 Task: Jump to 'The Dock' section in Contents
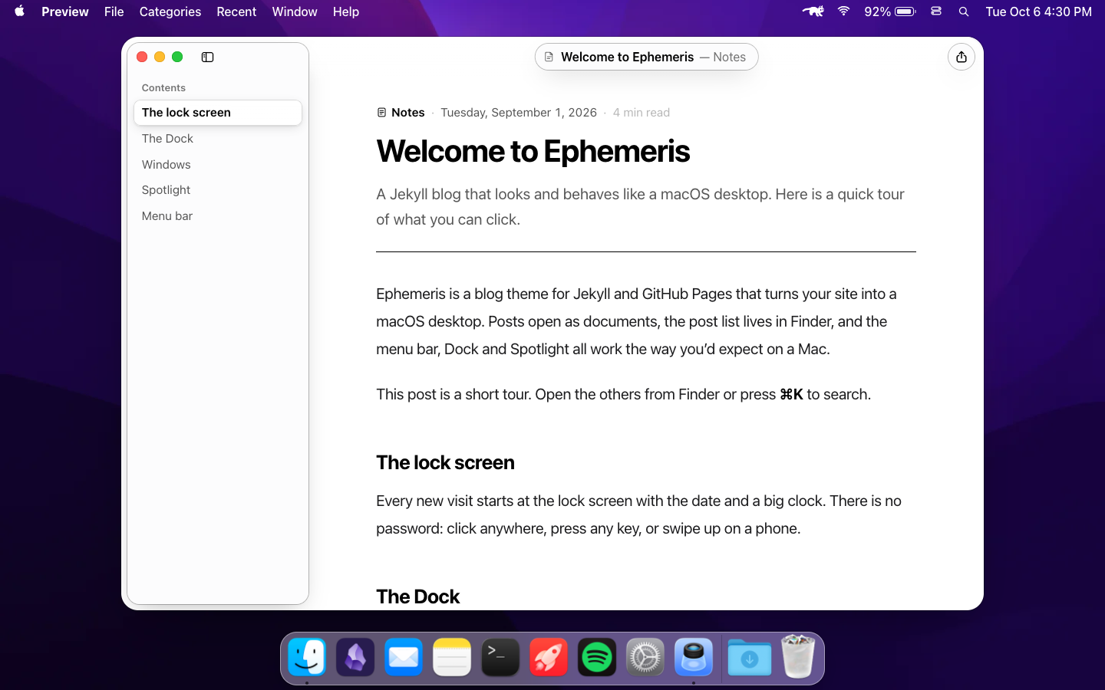(x=218, y=139)
